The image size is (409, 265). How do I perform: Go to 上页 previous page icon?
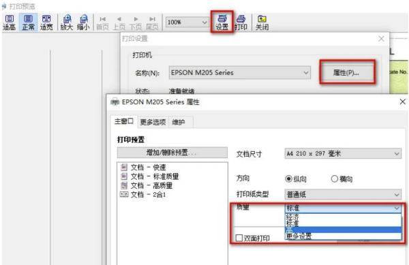point(119,22)
